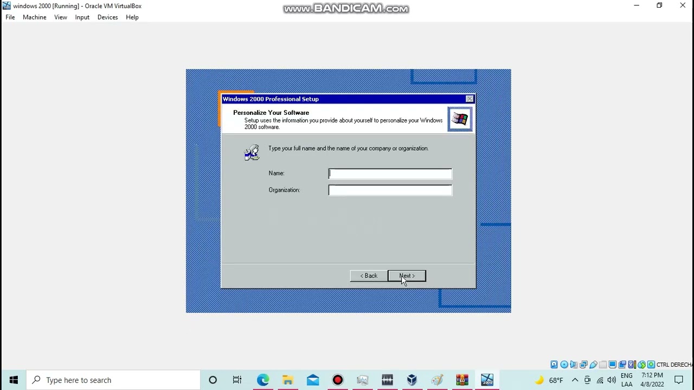This screenshot has width=694, height=390.
Task: Open Cortana from the taskbar
Action: tap(213, 380)
